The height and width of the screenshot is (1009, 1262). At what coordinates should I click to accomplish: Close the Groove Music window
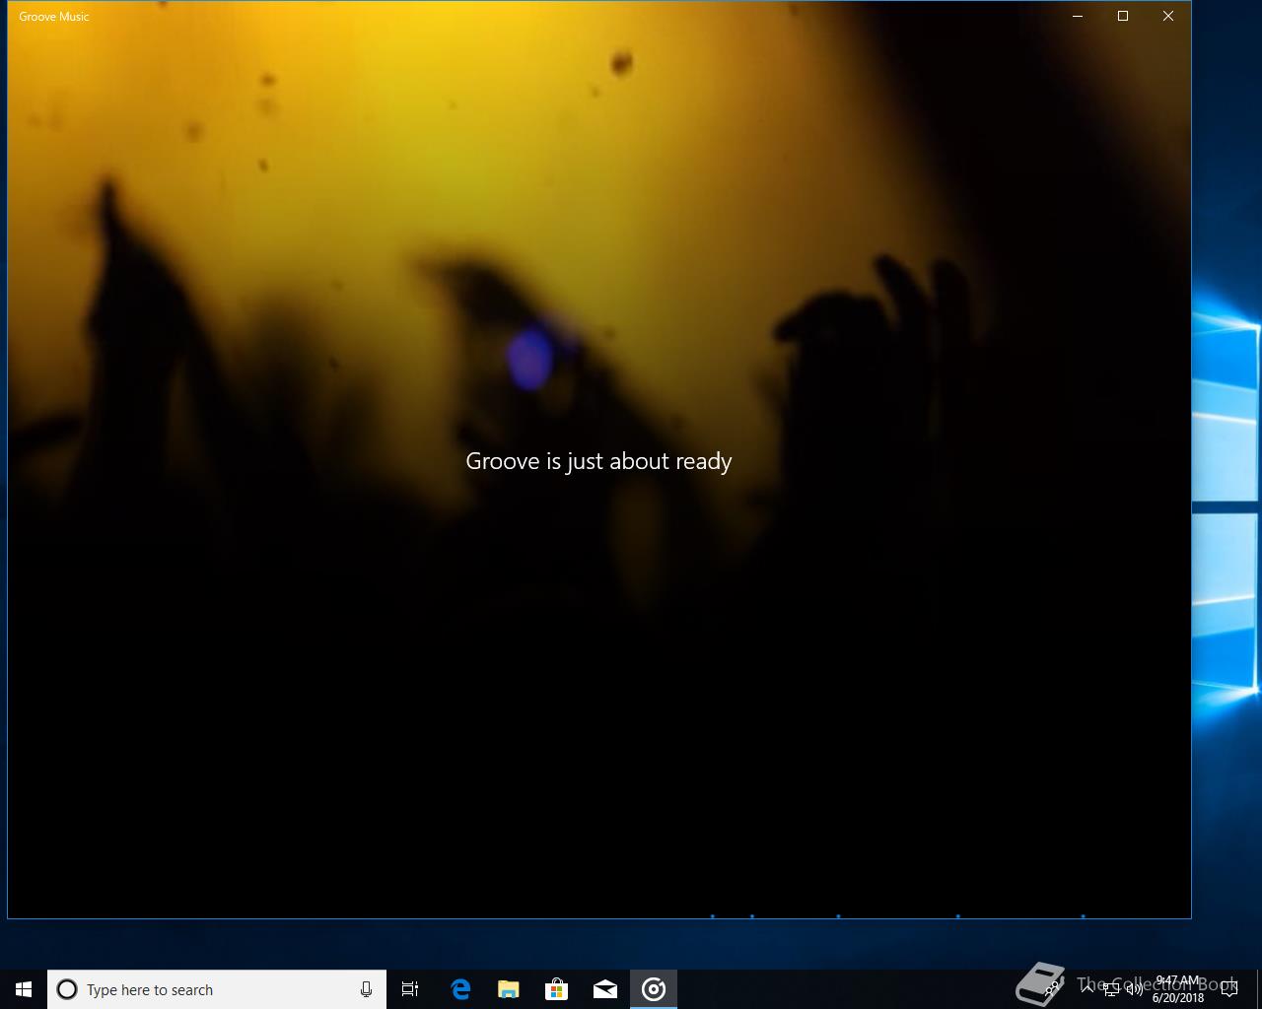[x=1168, y=16]
